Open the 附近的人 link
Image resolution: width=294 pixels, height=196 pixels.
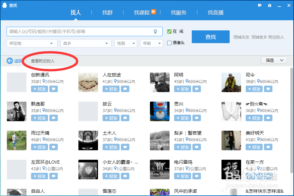point(276,37)
